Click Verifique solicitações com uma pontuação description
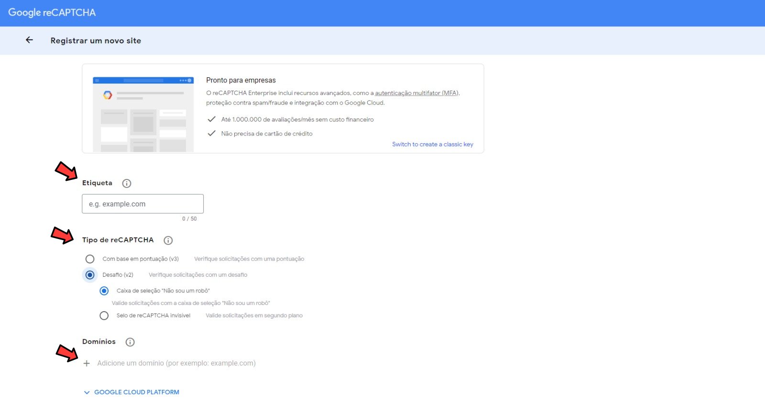Image resolution: width=765 pixels, height=408 pixels. 249,259
